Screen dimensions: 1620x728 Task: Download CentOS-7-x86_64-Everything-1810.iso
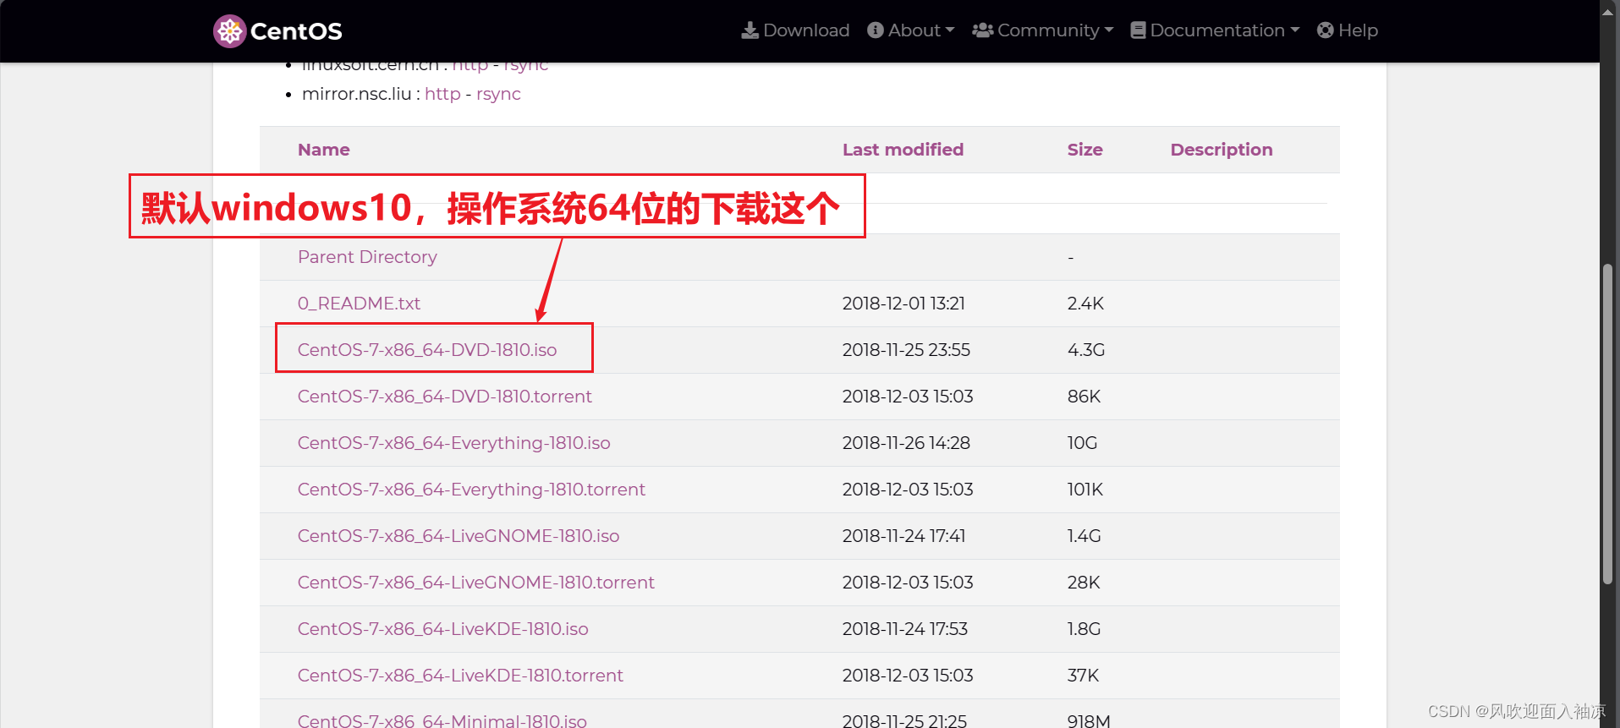[454, 443]
